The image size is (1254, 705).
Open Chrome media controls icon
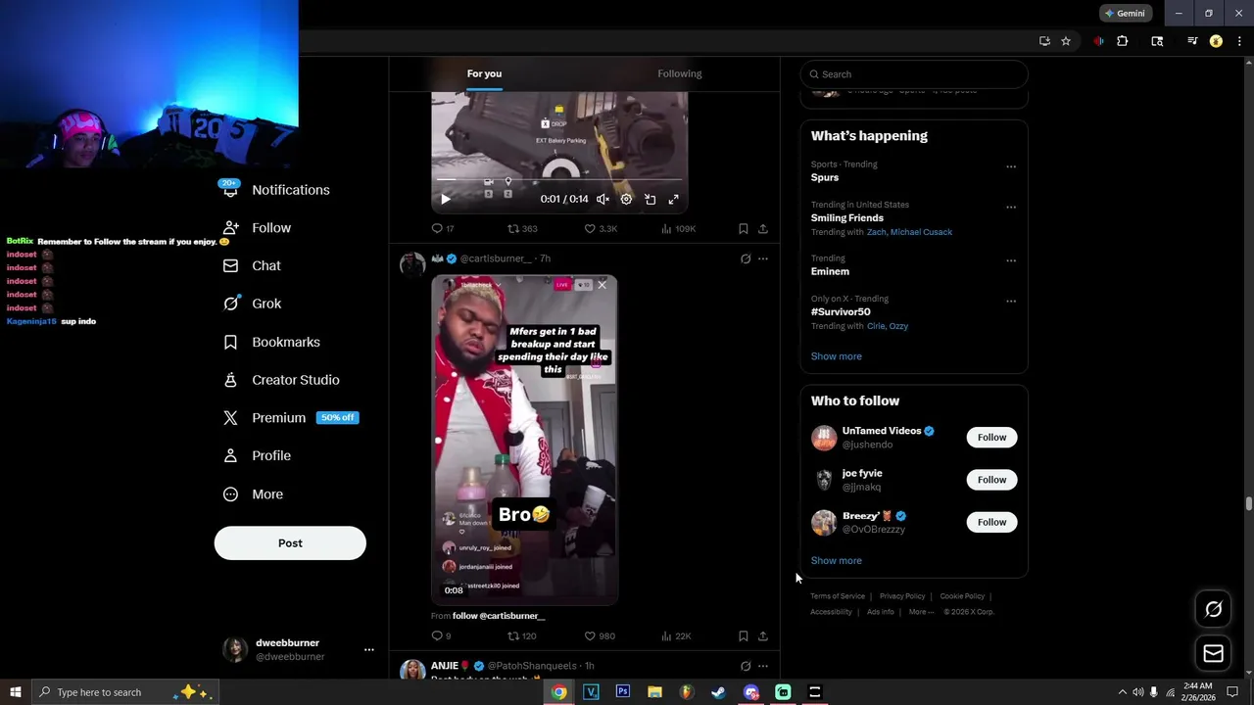1192,41
